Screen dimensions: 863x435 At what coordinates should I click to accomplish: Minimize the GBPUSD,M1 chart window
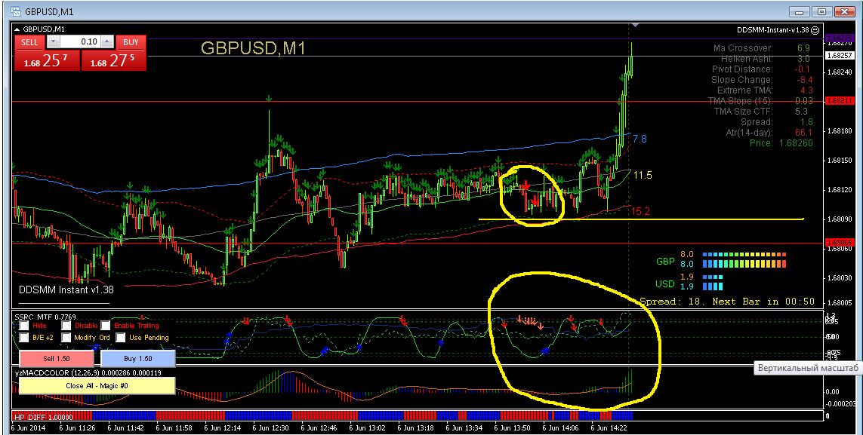tap(799, 11)
